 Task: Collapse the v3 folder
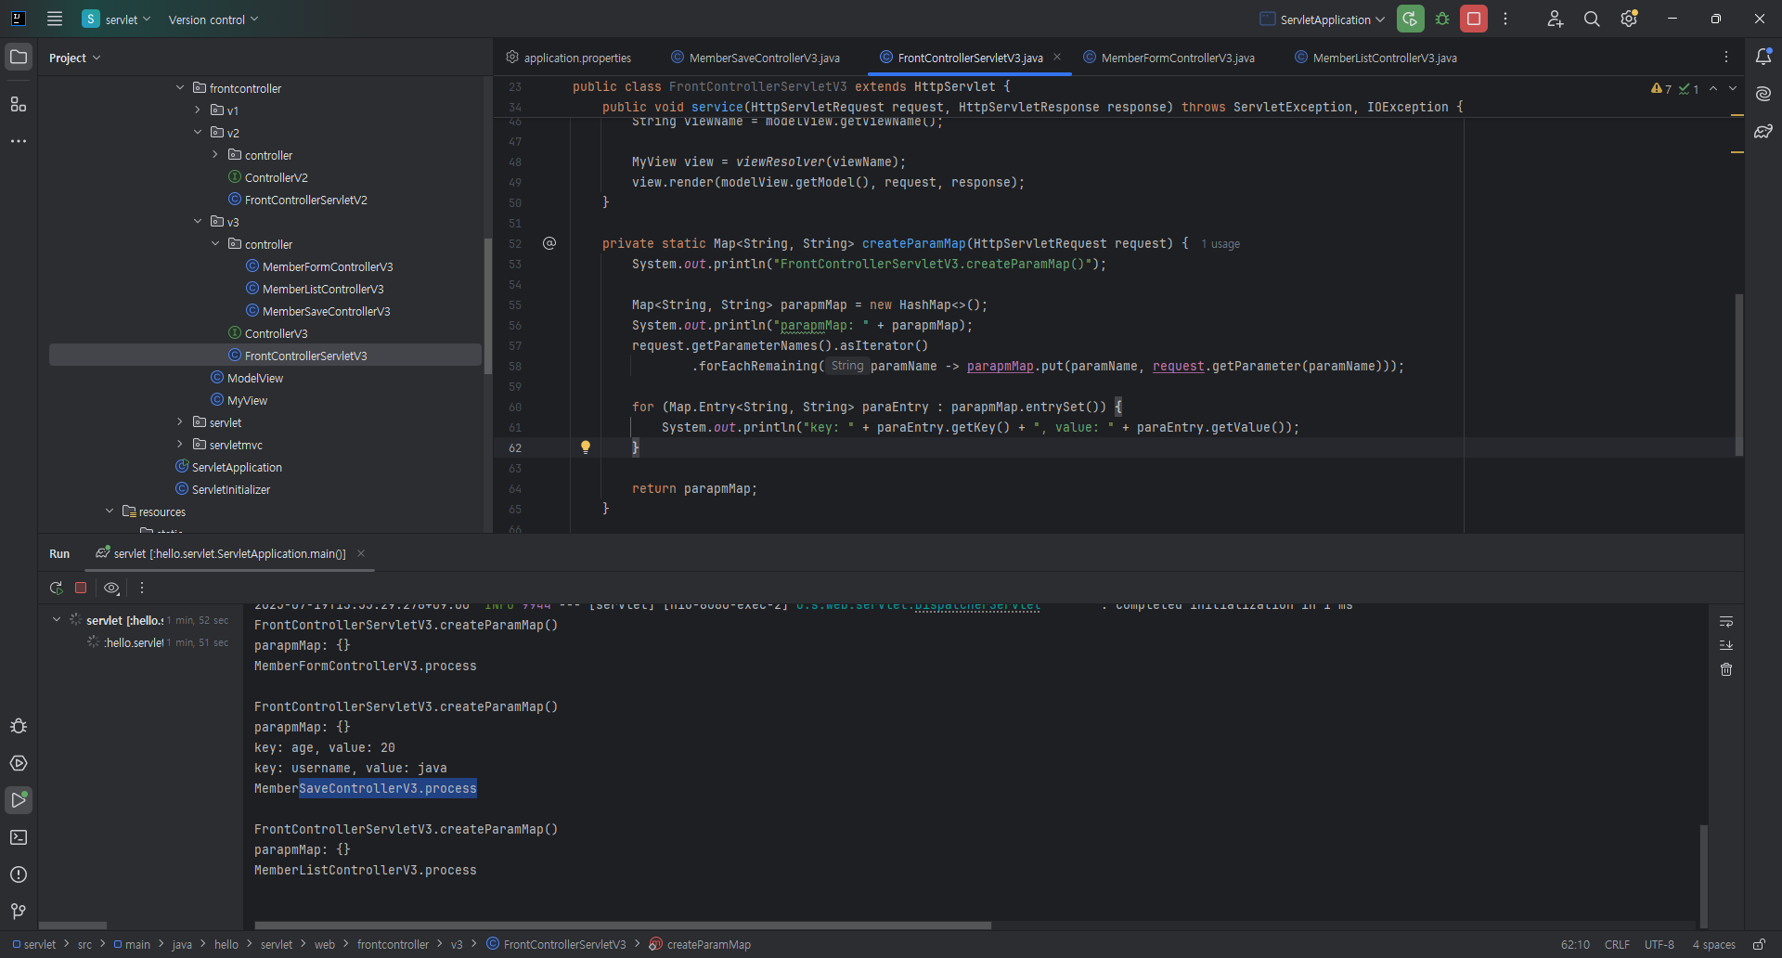[x=198, y=222]
